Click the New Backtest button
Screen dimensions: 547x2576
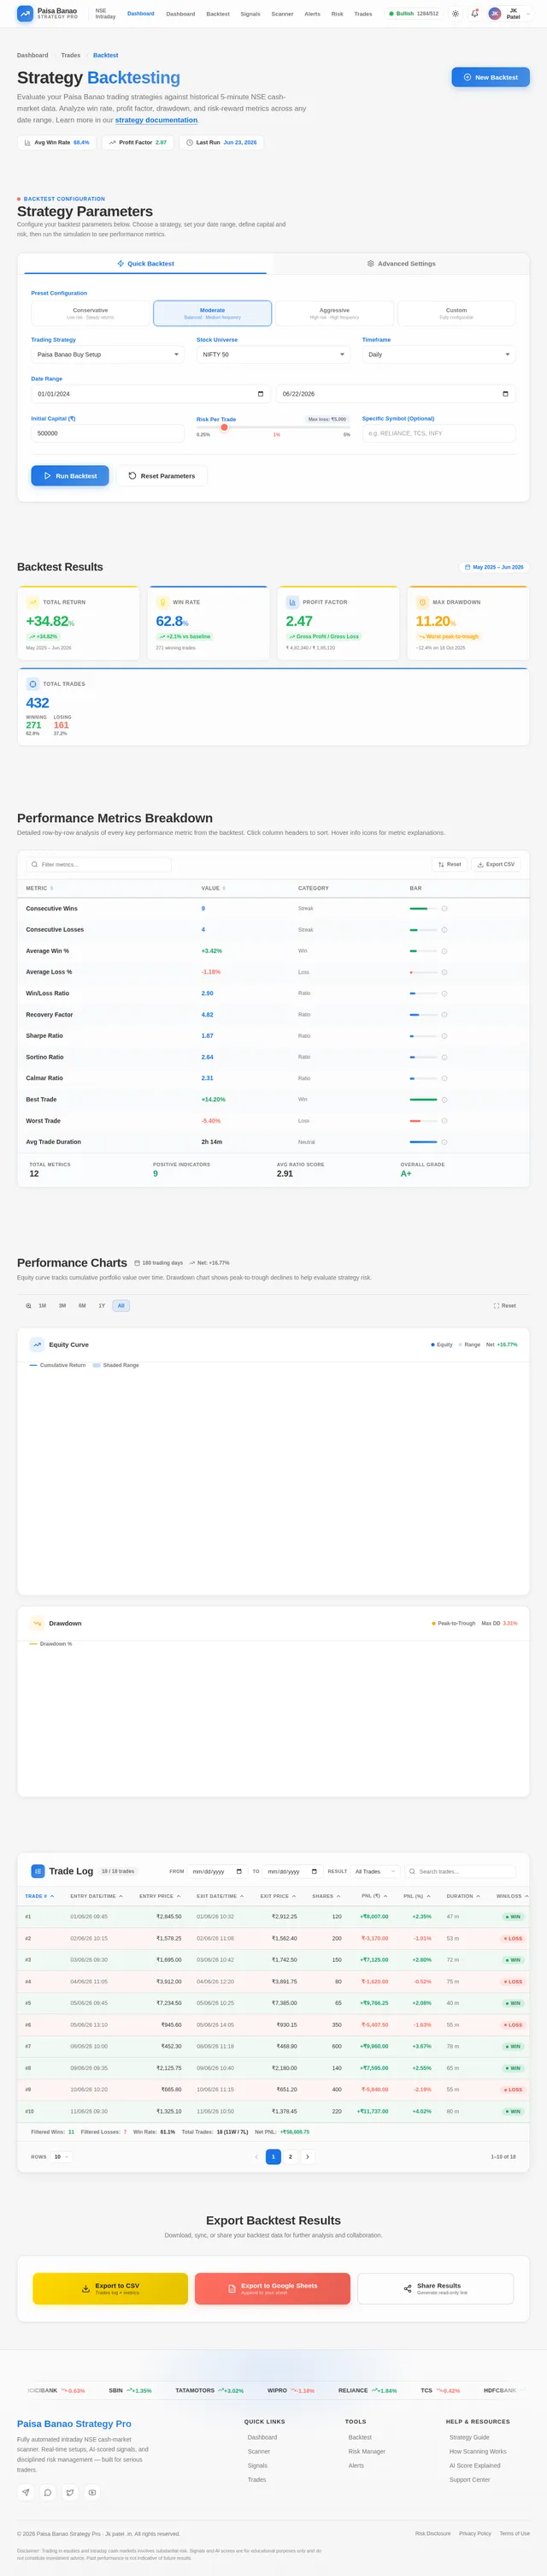[490, 77]
